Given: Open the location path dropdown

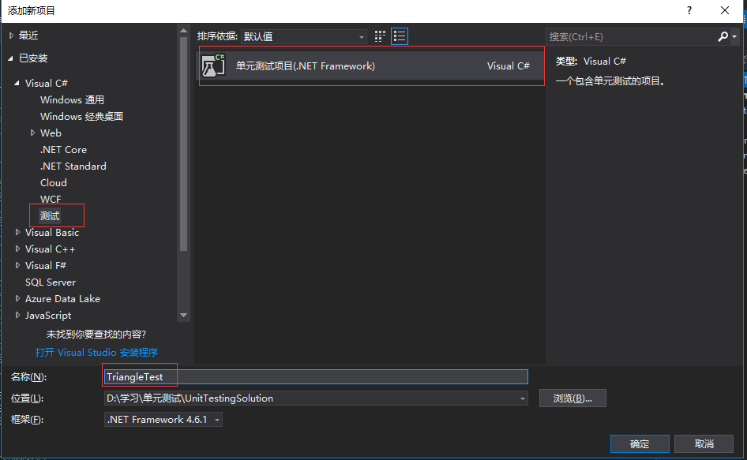Looking at the screenshot, I should click(523, 398).
